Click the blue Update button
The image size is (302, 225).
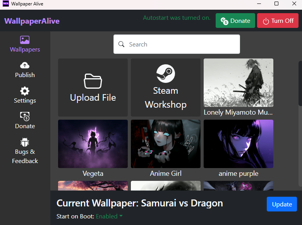point(282,204)
